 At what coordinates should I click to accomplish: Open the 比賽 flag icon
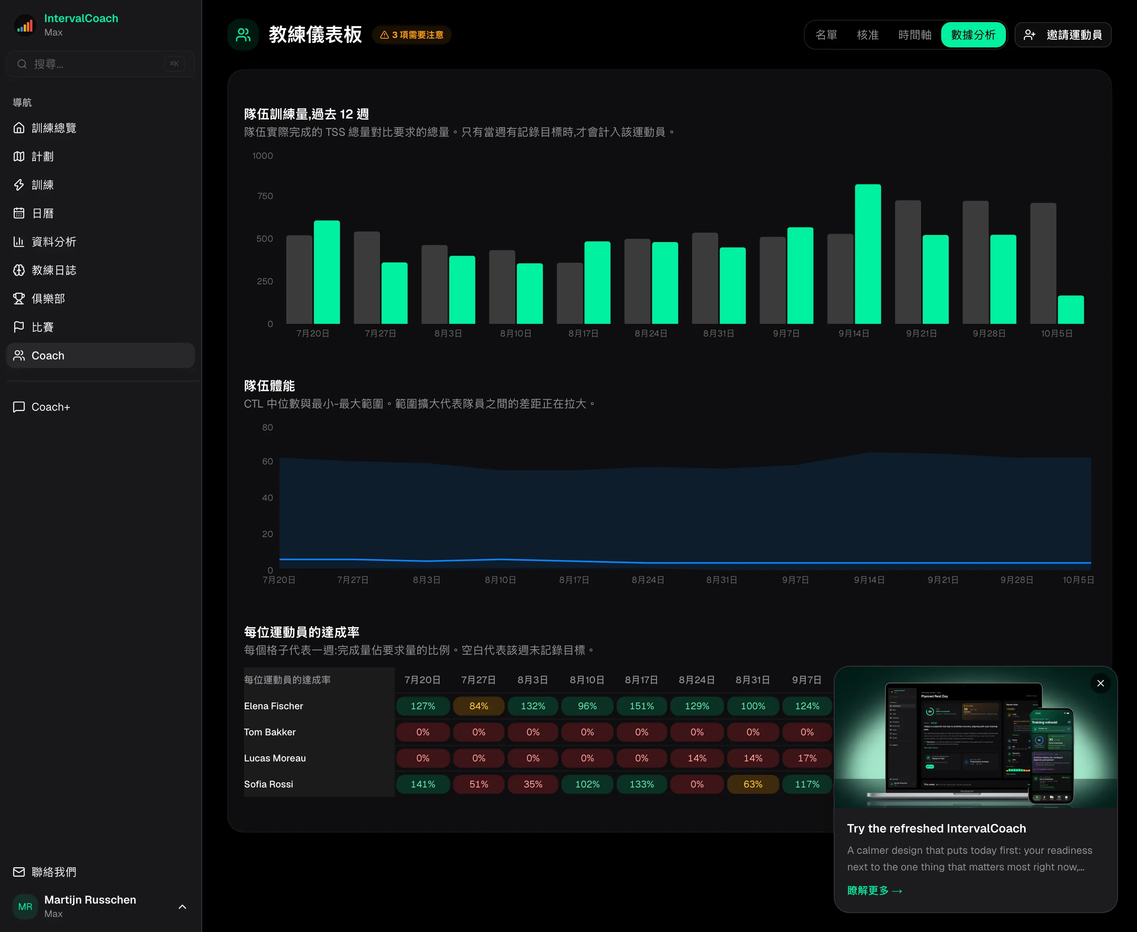19,327
